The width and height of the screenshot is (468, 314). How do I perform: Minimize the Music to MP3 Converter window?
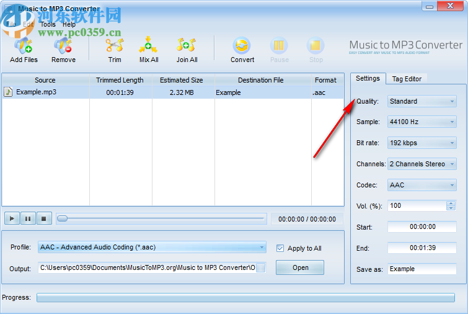click(430, 7)
